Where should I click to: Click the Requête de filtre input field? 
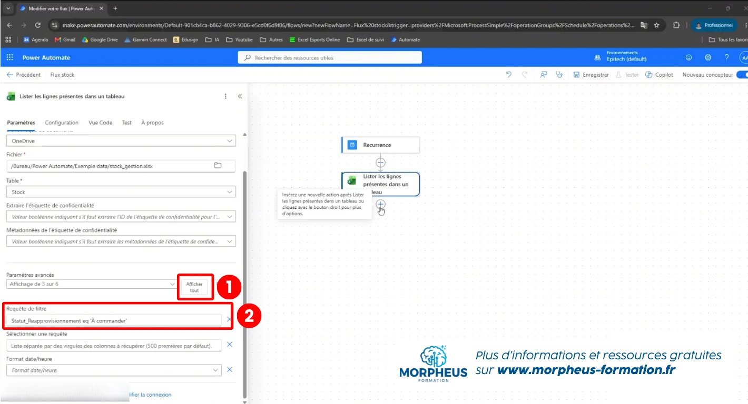114,320
